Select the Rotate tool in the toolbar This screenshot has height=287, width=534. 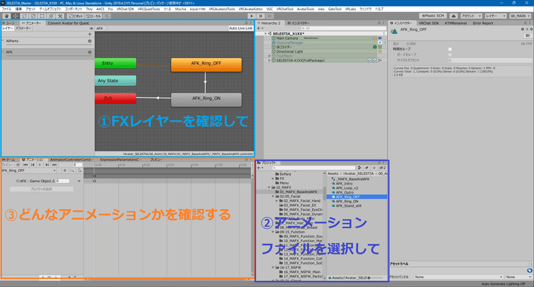coord(25,16)
